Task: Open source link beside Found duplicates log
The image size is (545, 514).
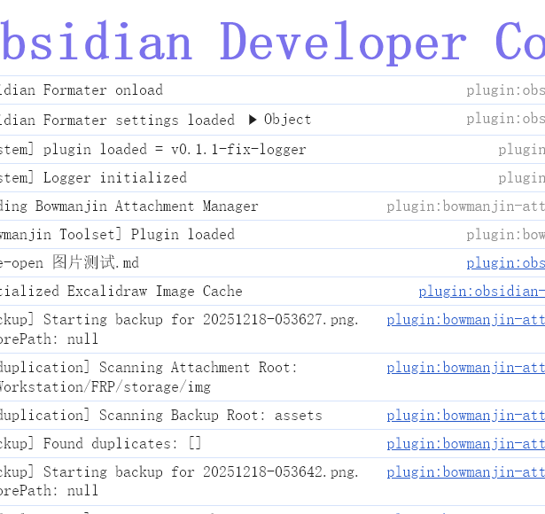Action: pyautogui.click(x=465, y=444)
